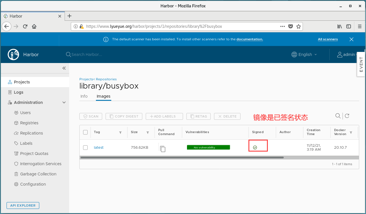Open page actions three-dot menu
The height and width of the screenshot is (214, 366).
click(283, 26)
